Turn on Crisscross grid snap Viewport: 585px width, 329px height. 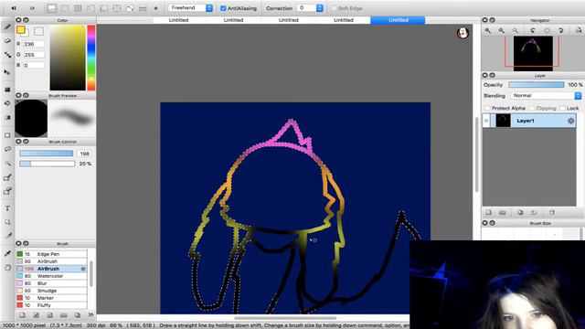[x=78, y=8]
